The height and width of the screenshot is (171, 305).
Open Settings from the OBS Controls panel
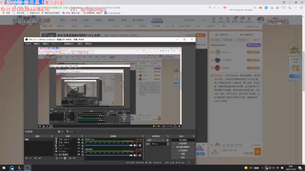(183, 154)
